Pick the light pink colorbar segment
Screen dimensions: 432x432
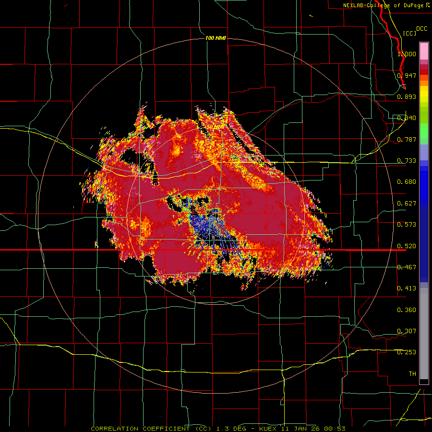point(424,51)
